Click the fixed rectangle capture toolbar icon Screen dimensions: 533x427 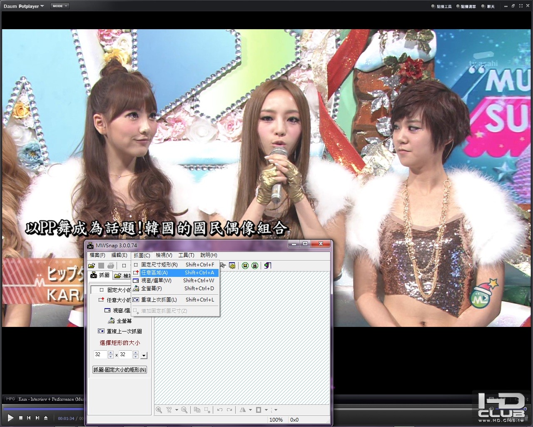124,266
